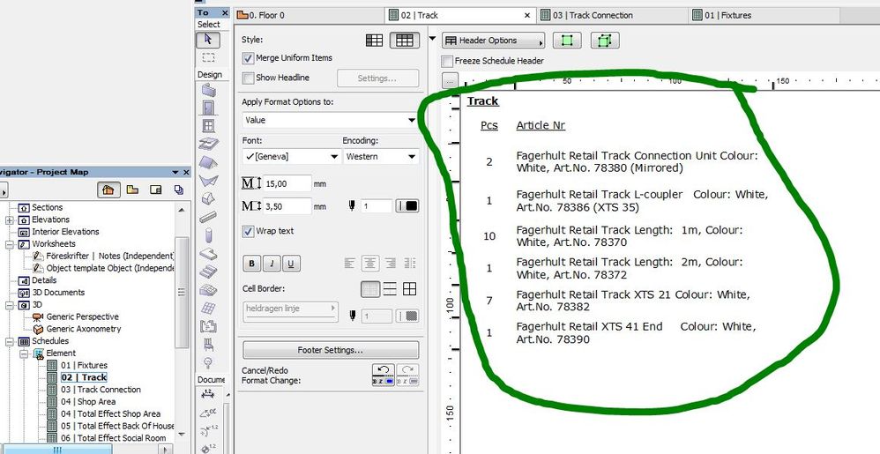The height and width of the screenshot is (454, 880).
Task: Uncheck Merge Uniform Items
Action: click(248, 58)
